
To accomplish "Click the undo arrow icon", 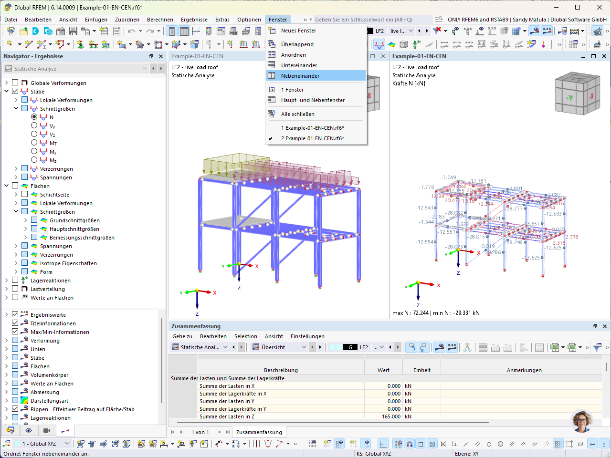I will [131, 31].
